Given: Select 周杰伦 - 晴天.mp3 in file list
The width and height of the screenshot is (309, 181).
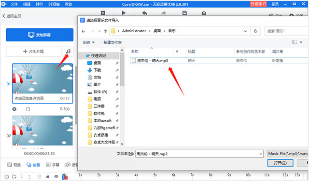Looking at the screenshot, I should tap(153, 61).
